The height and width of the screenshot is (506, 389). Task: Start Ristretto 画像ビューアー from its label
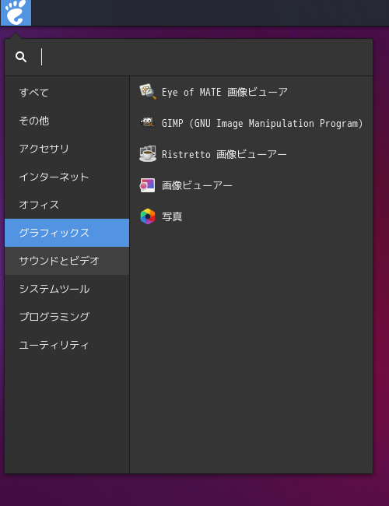coord(224,154)
